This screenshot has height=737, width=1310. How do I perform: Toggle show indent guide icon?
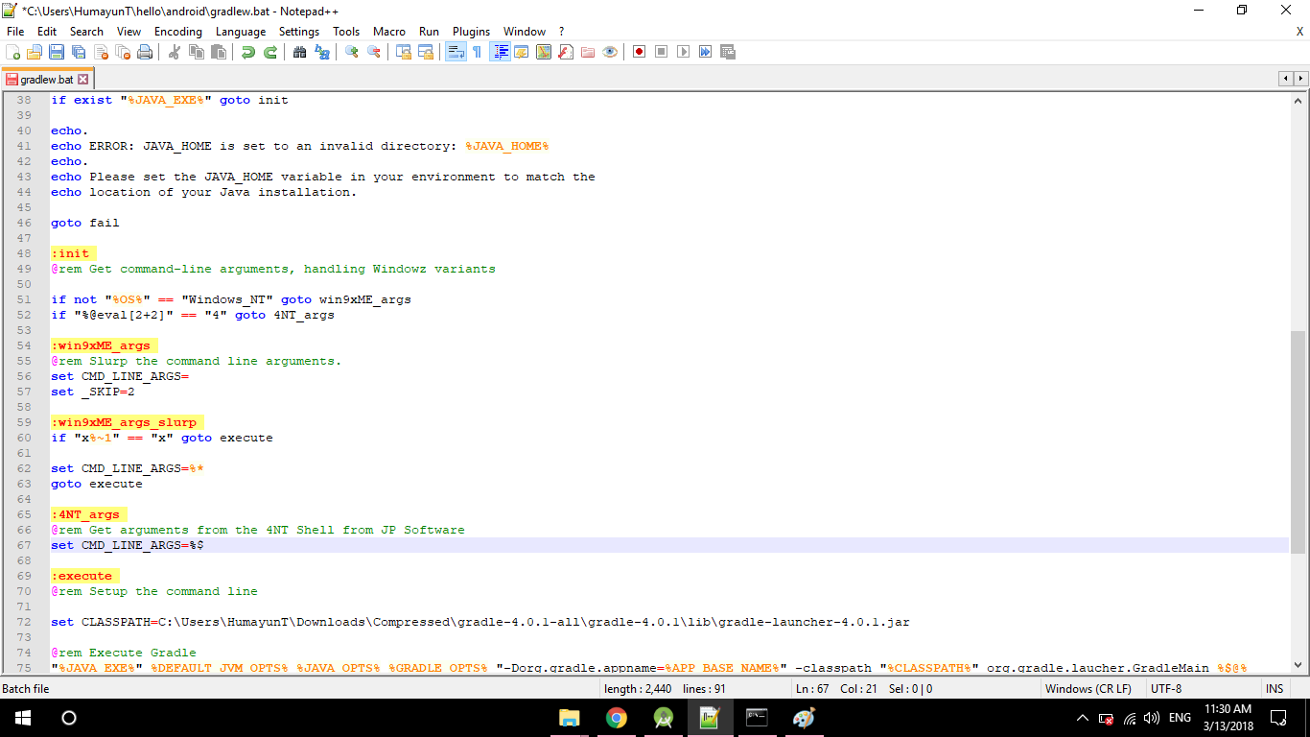pos(500,52)
